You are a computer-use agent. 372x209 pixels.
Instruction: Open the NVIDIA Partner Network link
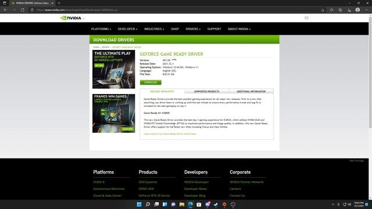[x=246, y=182]
